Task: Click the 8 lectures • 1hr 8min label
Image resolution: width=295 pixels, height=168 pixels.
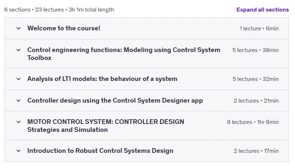Action: [253, 122]
